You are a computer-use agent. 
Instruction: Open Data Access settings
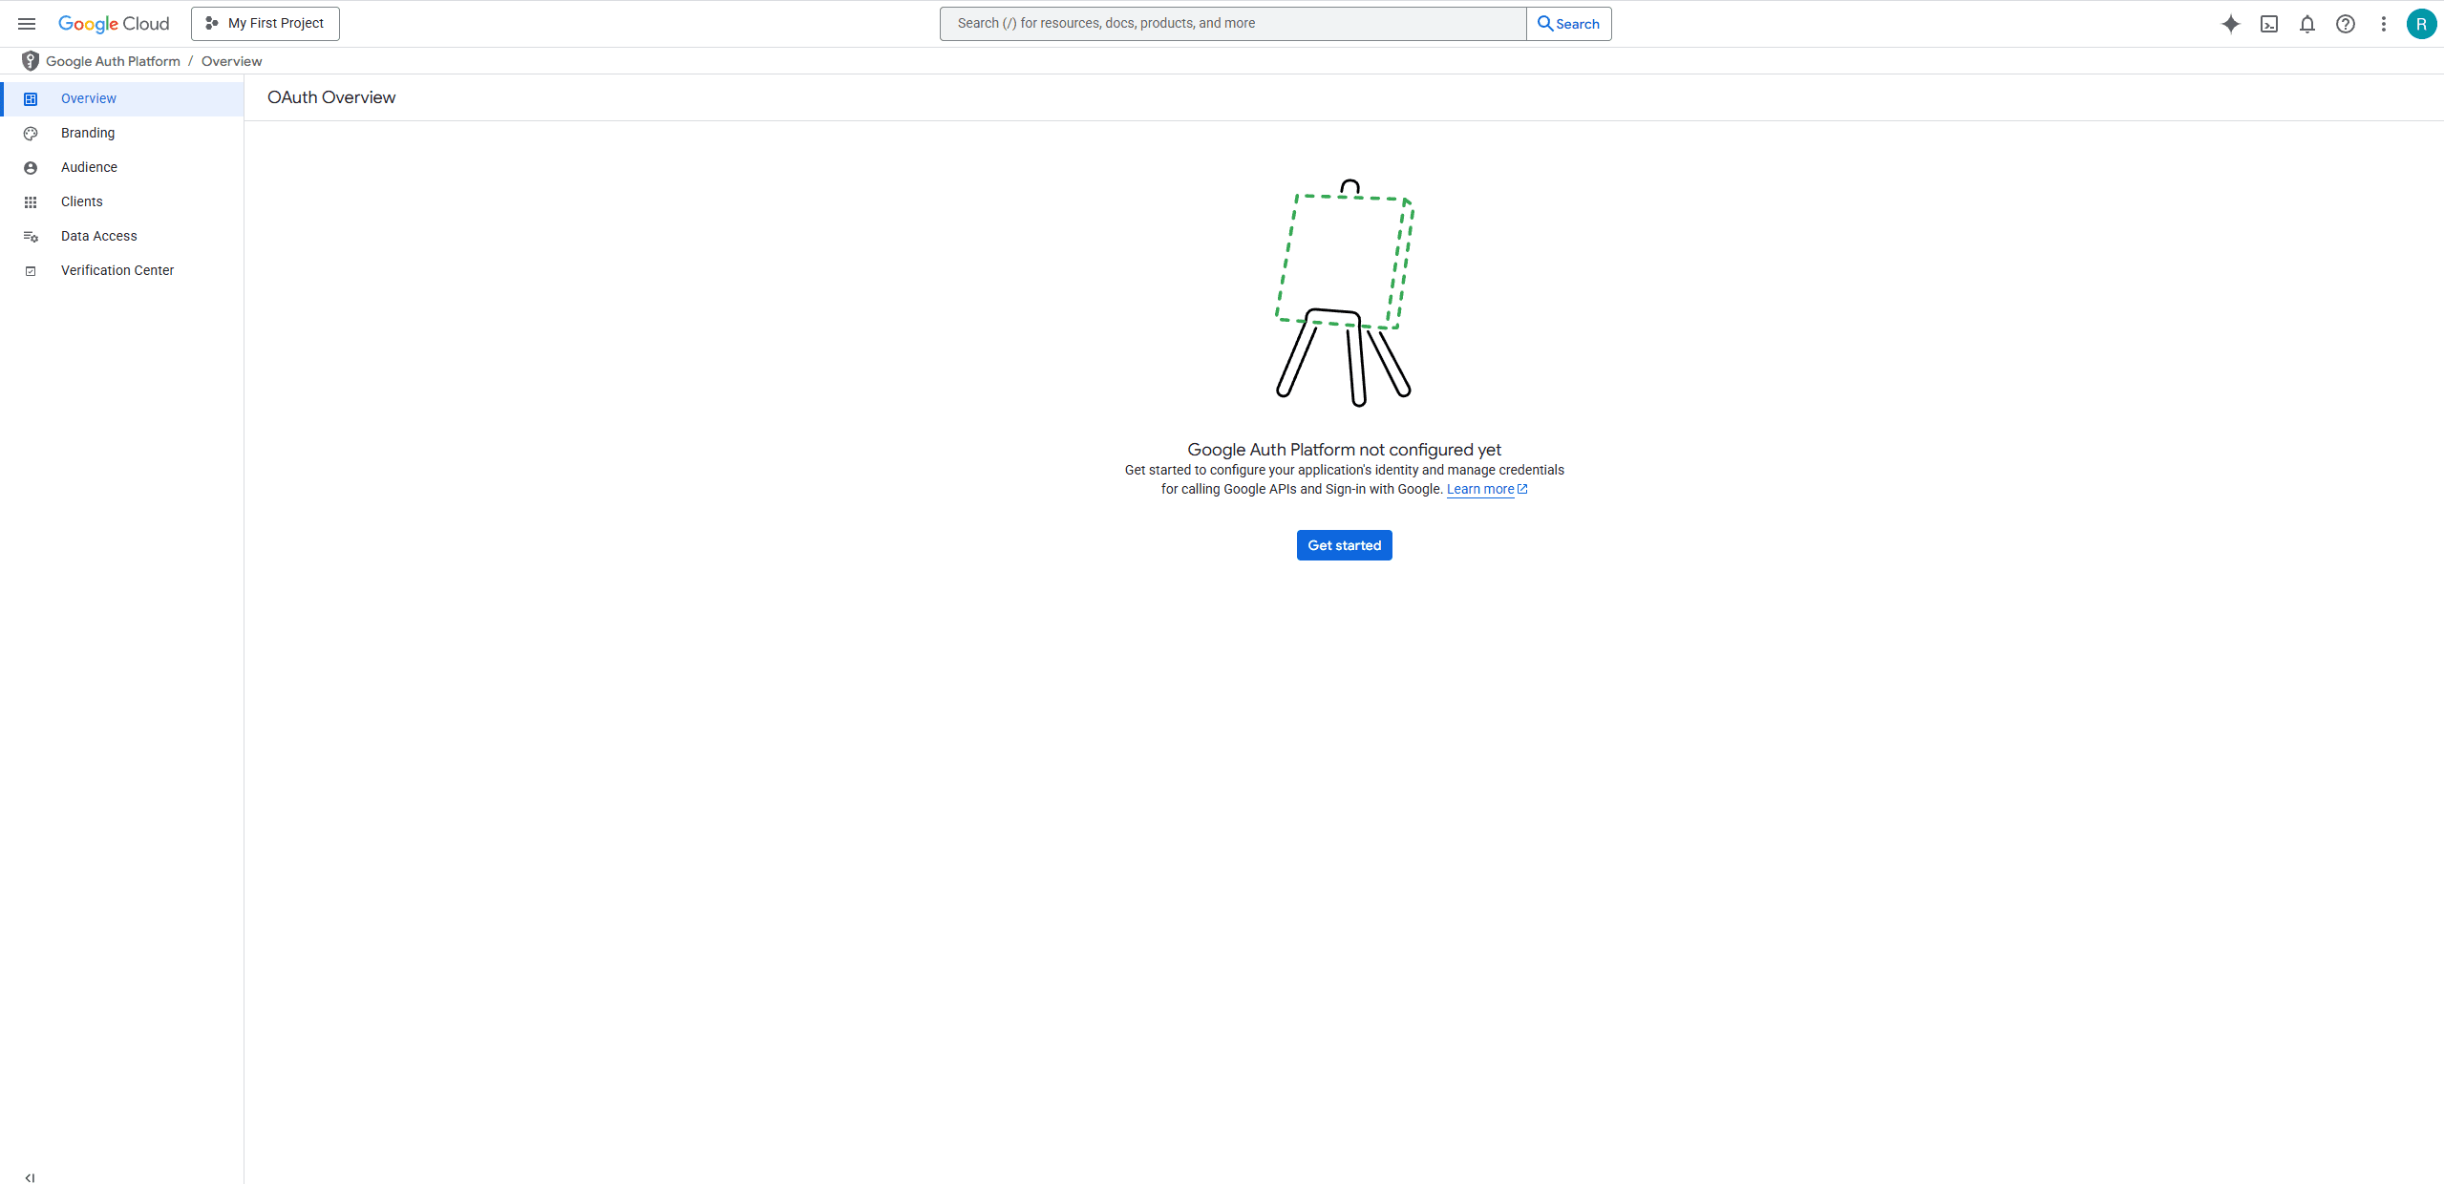99,236
